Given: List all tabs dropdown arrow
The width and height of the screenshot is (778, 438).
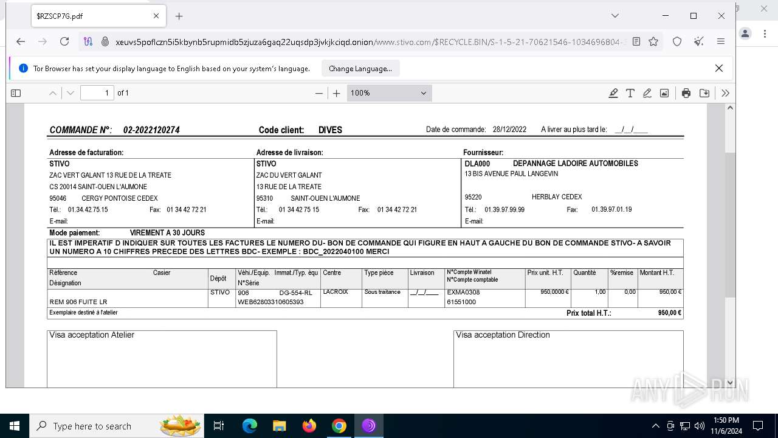Looking at the screenshot, I should [615, 16].
